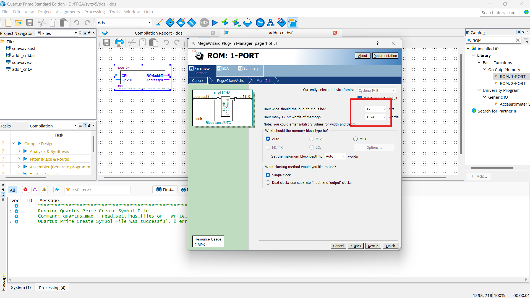Start Compilation with the blue play icon
Image resolution: width=530 pixels, height=298 pixels.
pos(215,23)
